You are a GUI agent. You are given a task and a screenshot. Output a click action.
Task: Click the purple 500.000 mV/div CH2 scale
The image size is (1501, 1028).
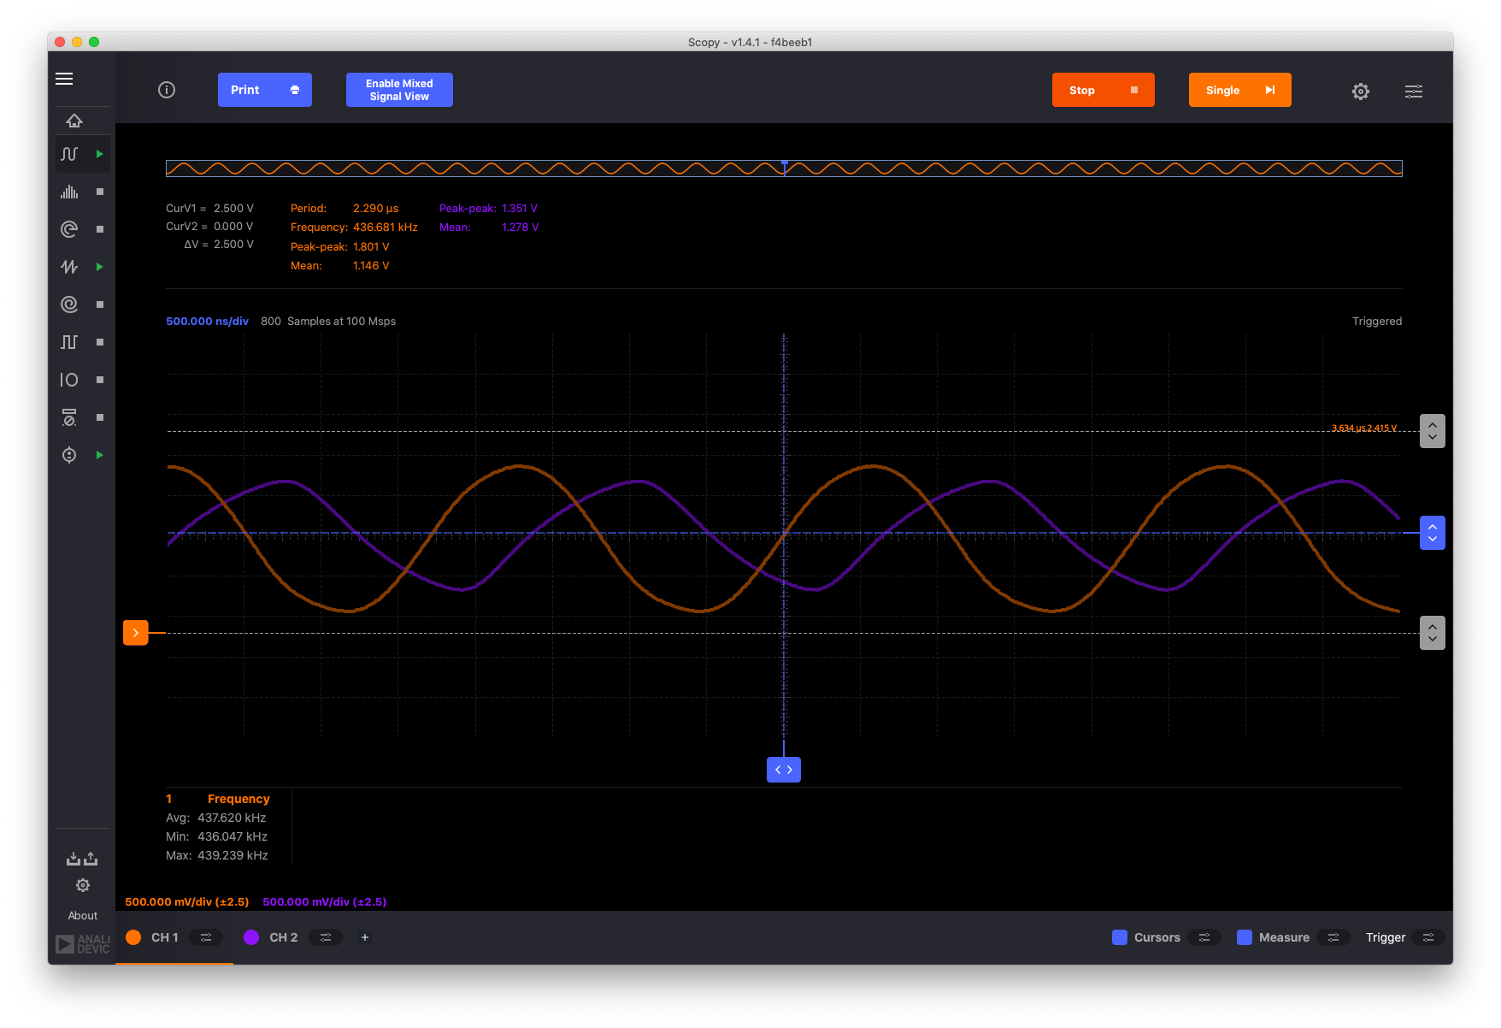point(325,901)
